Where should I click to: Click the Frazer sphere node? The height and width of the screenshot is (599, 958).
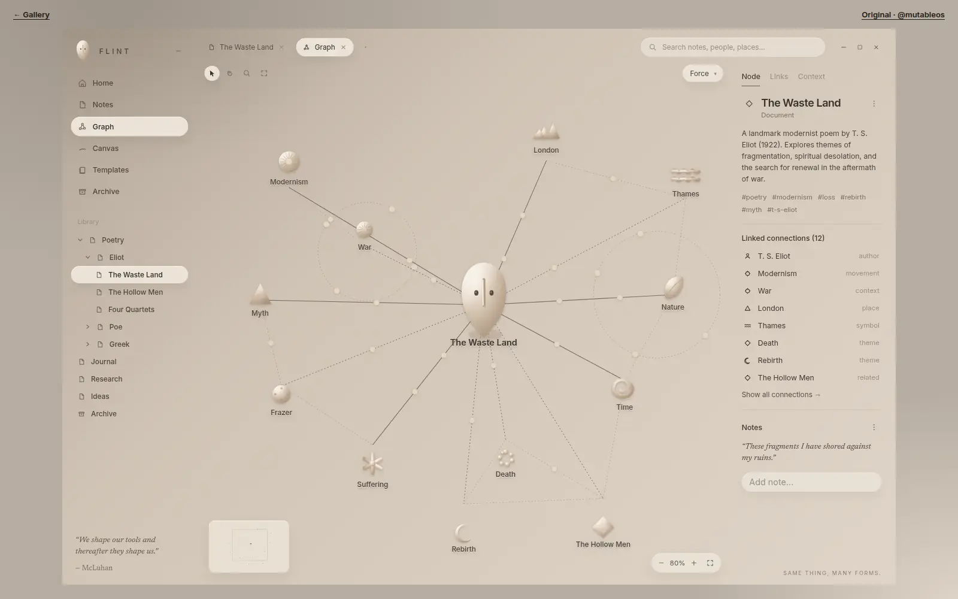[x=281, y=394]
